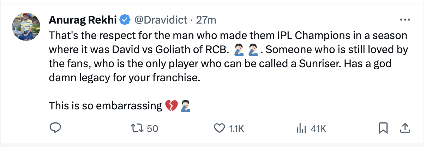Click the Anurag Rekhi display name
Viewport: 432px width, 147px height.
83,20
